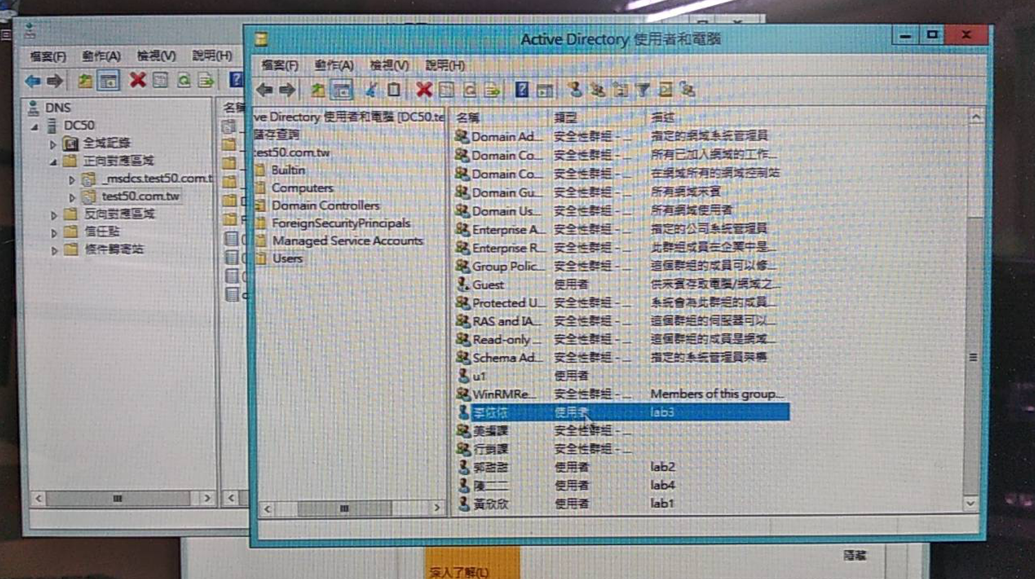Select Domain Controllers in AD tree
Image resolution: width=1035 pixels, height=579 pixels.
coord(325,206)
